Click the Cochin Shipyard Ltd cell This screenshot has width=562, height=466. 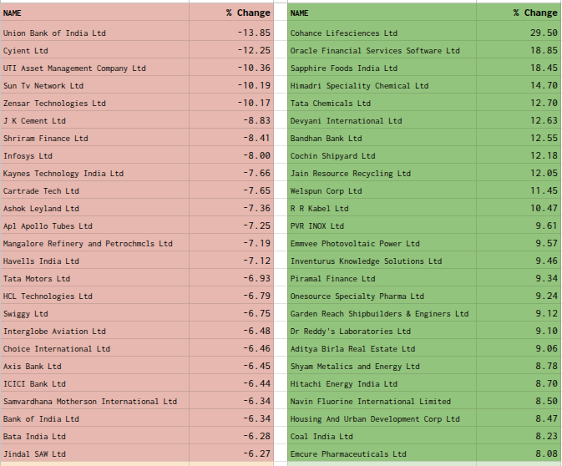pos(382,156)
